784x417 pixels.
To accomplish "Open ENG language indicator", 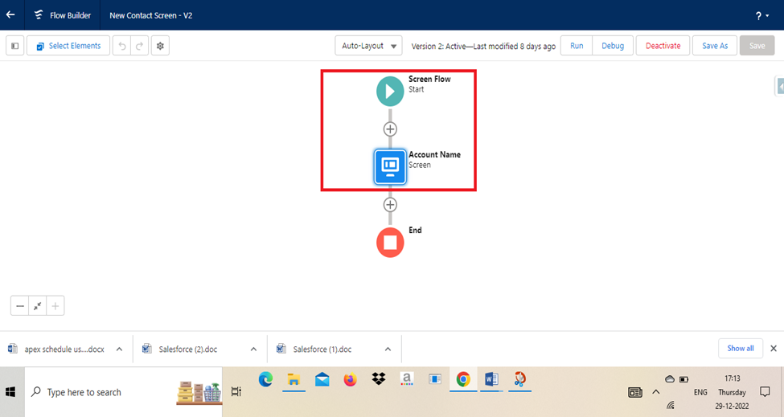I will pos(700,392).
